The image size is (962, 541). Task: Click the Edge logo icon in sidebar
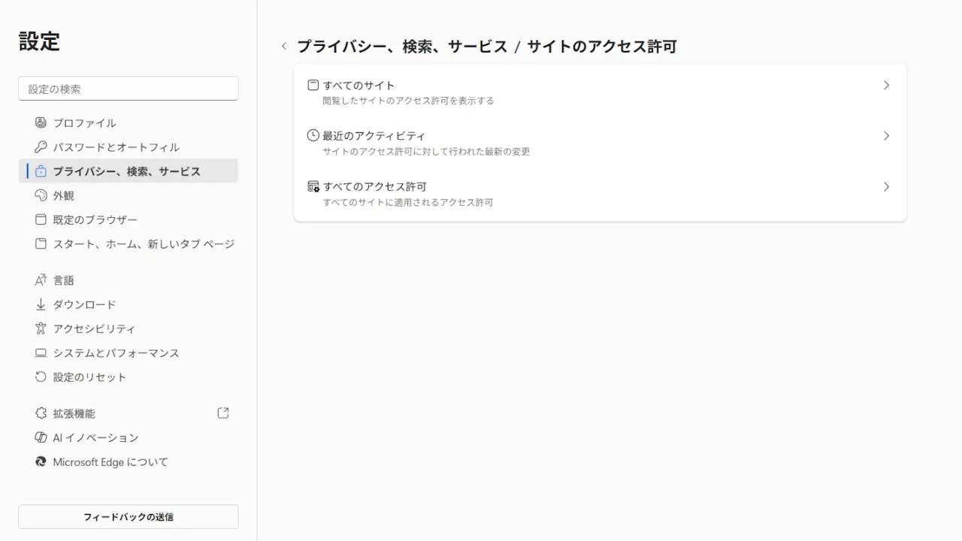(x=41, y=462)
